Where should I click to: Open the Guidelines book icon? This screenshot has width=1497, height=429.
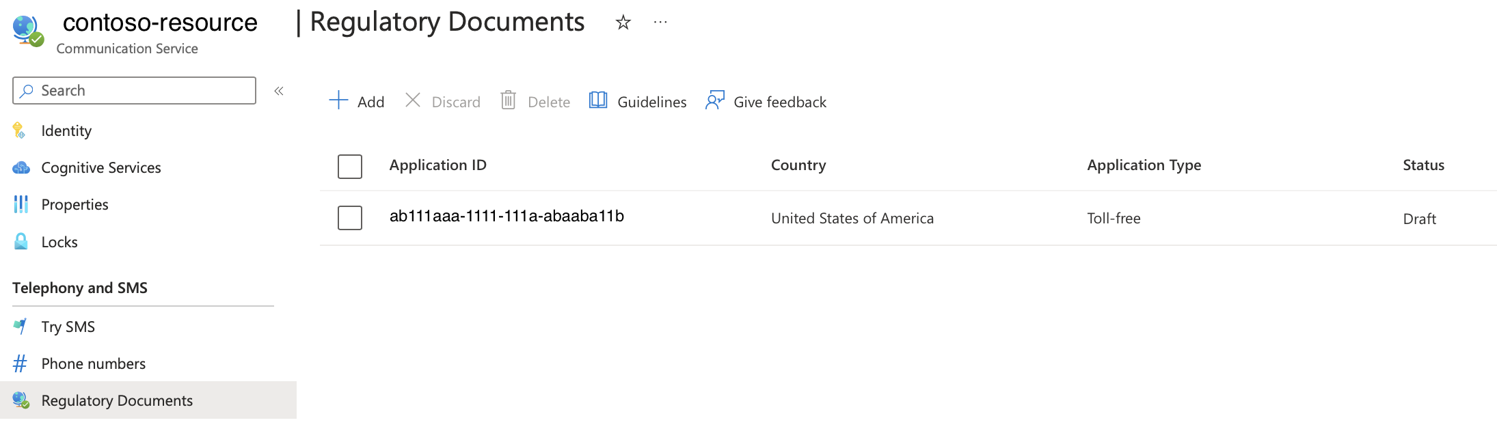point(598,100)
